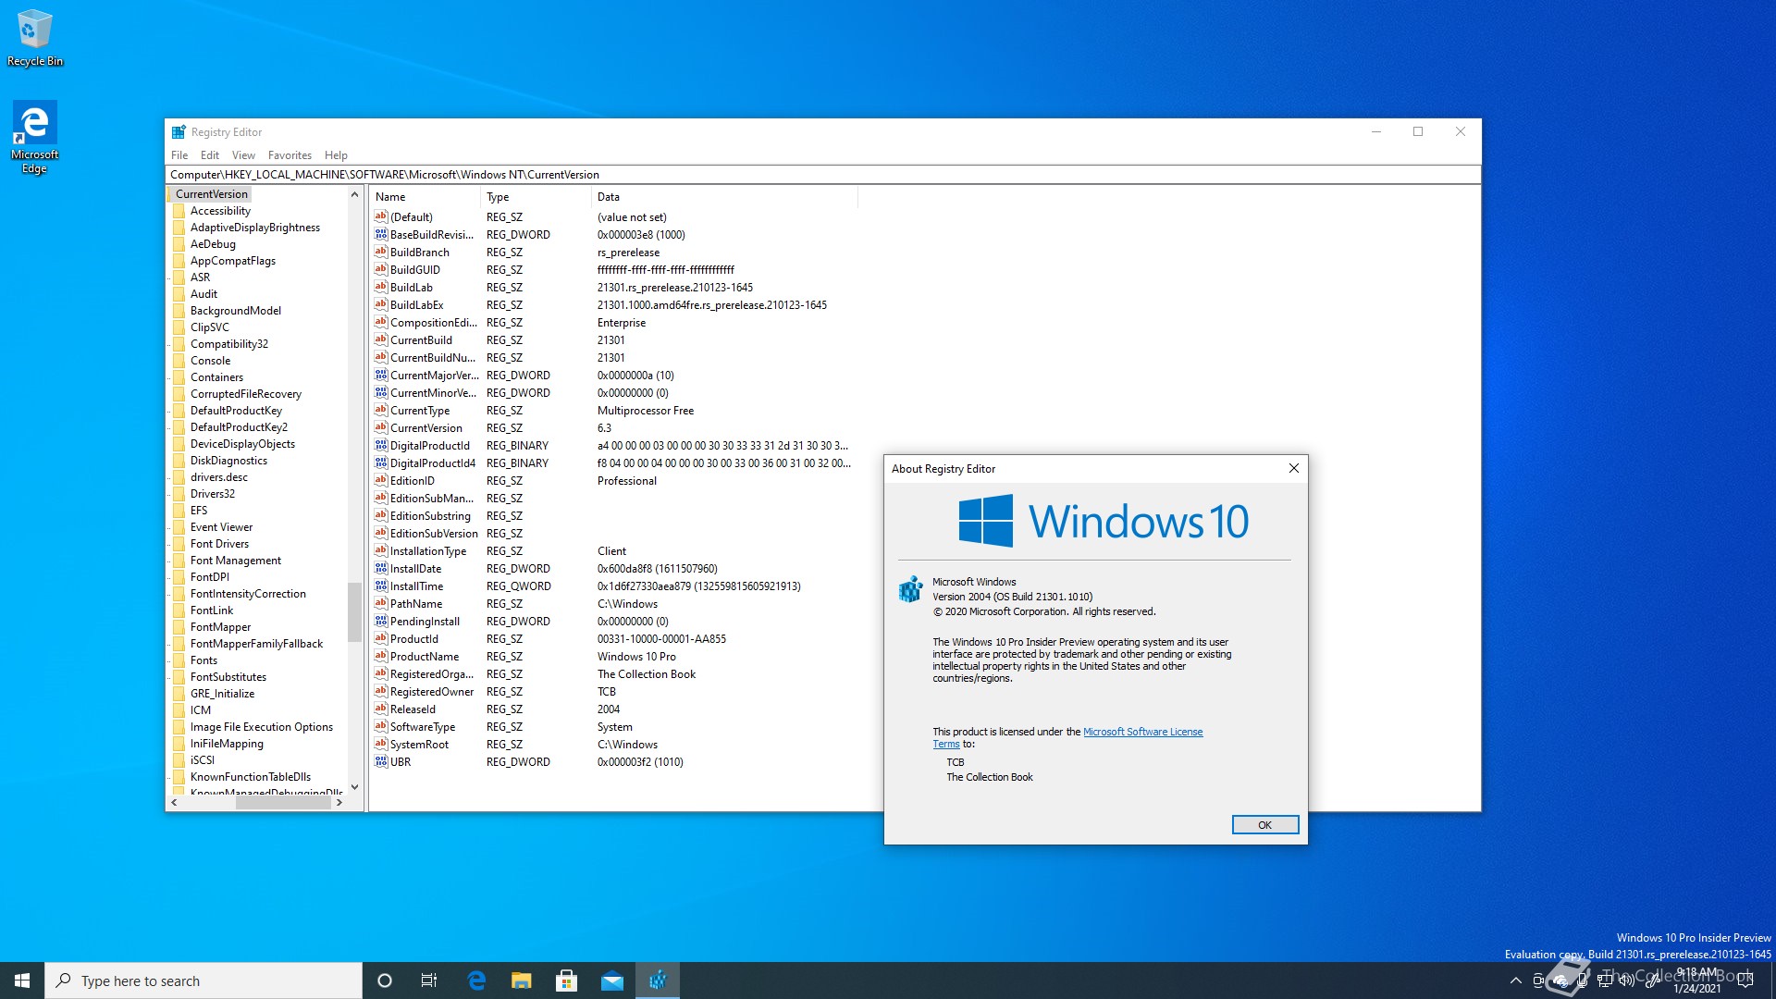Sort by the Type column header
Screen dimensions: 1776x999
[x=536, y=197]
